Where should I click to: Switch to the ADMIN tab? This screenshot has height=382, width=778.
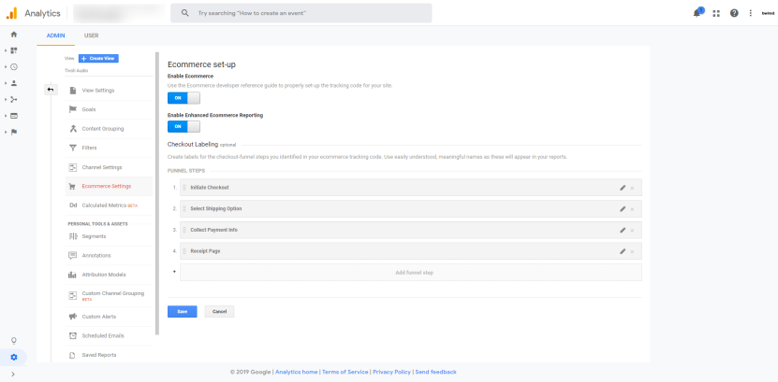(x=55, y=35)
